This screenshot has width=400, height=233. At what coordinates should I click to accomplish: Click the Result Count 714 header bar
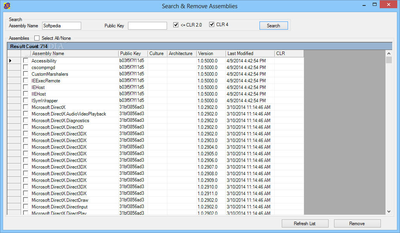click(199, 46)
